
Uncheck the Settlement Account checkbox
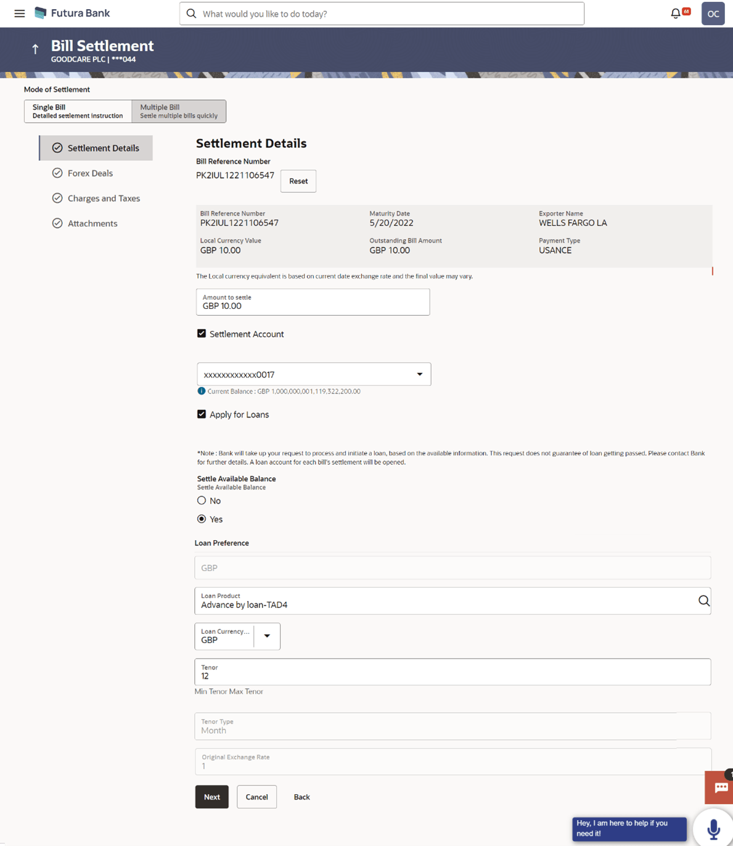click(202, 334)
